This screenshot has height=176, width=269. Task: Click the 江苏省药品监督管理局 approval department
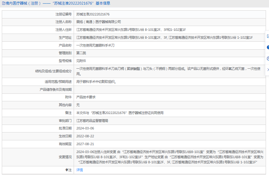click(x=92, y=120)
